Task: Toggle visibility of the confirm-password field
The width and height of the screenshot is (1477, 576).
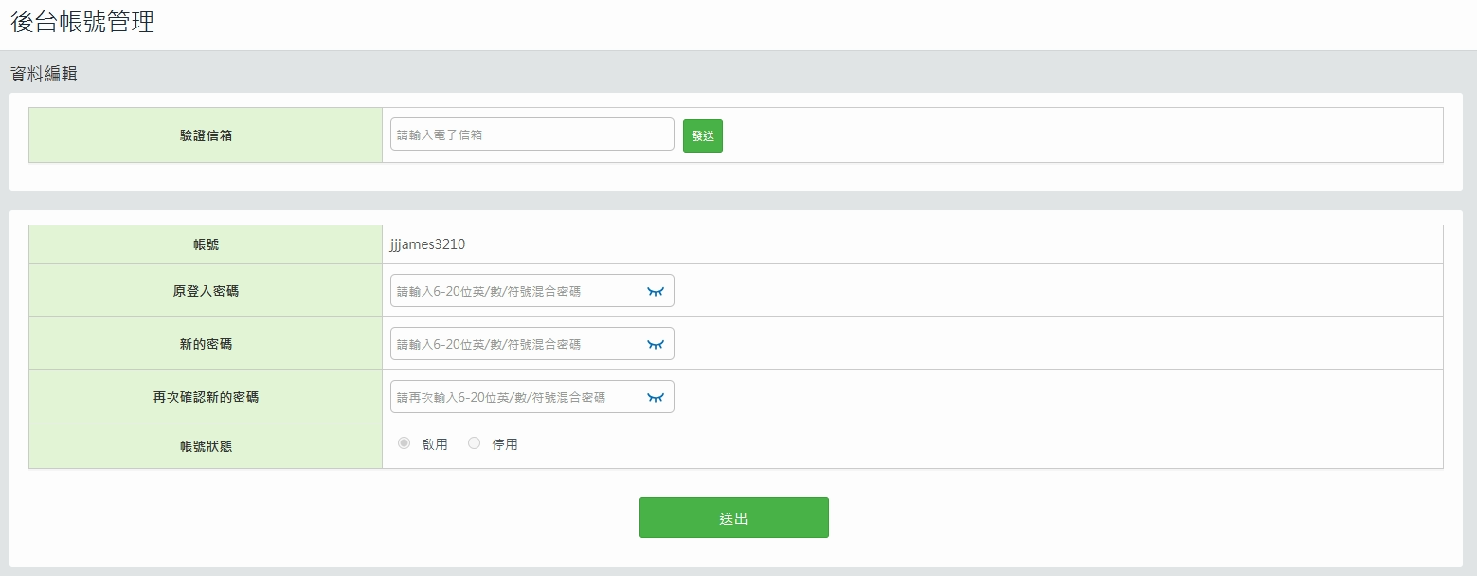Action: [656, 397]
